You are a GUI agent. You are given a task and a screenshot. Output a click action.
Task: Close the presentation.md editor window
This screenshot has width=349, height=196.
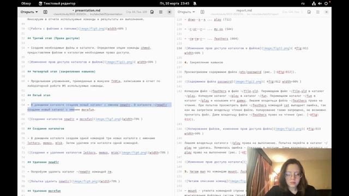click(170, 12)
